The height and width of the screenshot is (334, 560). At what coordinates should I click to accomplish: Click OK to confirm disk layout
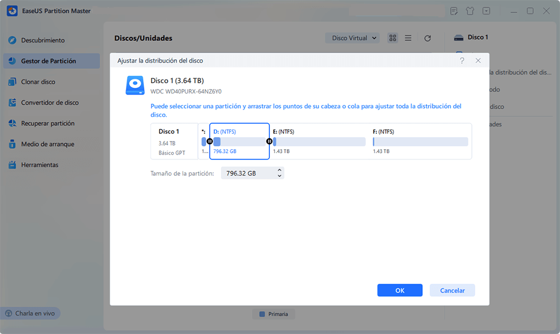[x=400, y=290]
